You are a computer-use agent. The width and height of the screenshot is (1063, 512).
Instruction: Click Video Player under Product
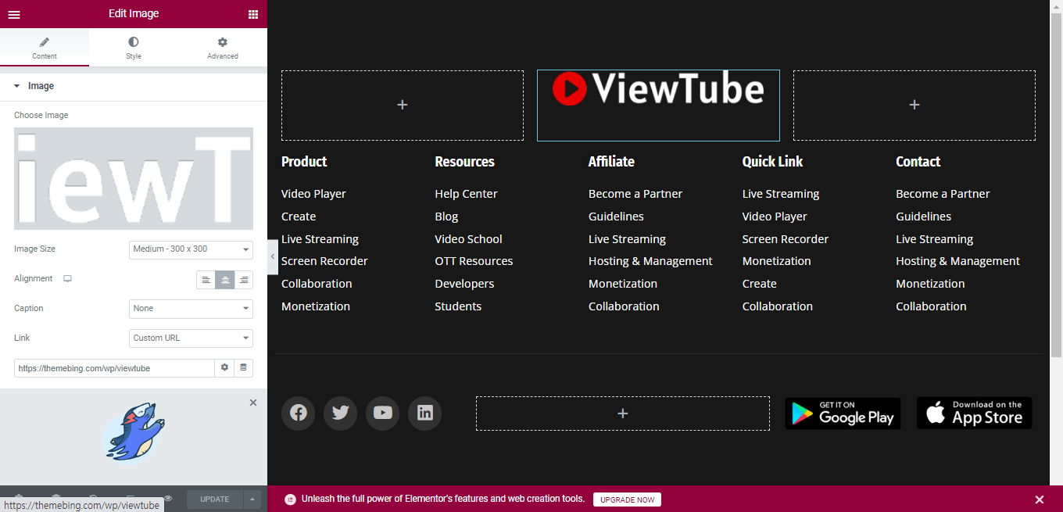313,194
